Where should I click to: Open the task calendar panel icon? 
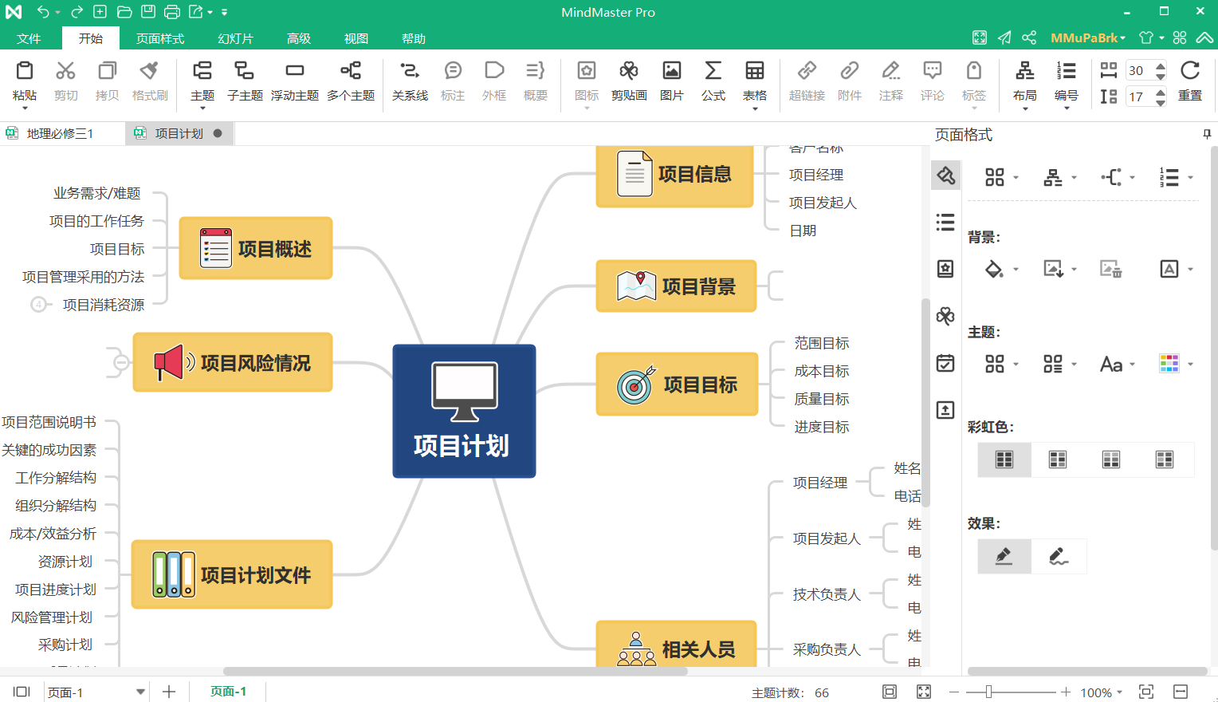tap(945, 364)
